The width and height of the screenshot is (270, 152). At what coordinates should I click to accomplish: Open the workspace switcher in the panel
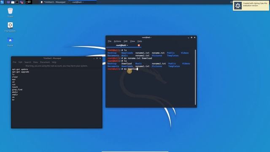coord(28,2)
